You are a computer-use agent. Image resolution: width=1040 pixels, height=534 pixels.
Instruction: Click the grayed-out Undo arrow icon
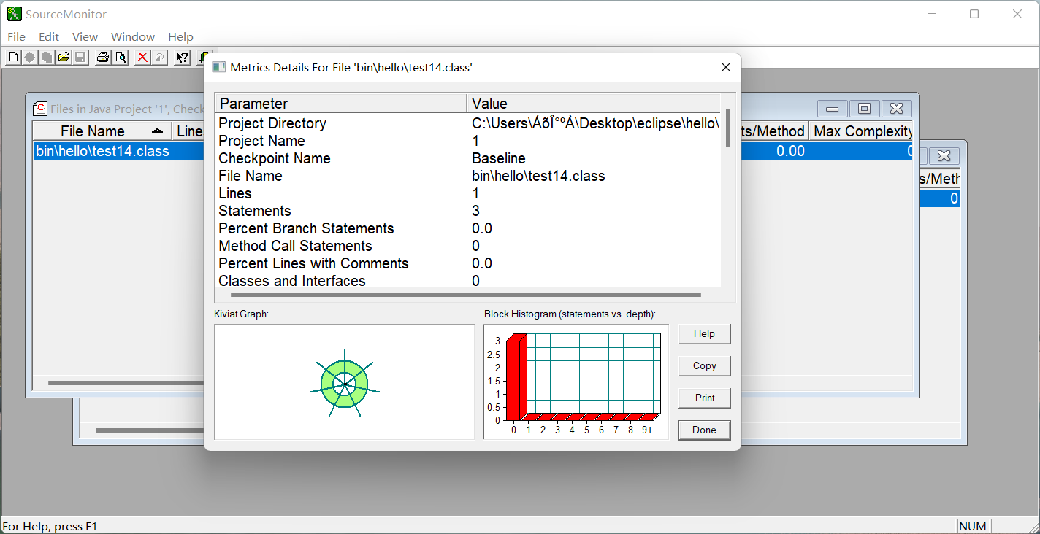click(x=159, y=57)
